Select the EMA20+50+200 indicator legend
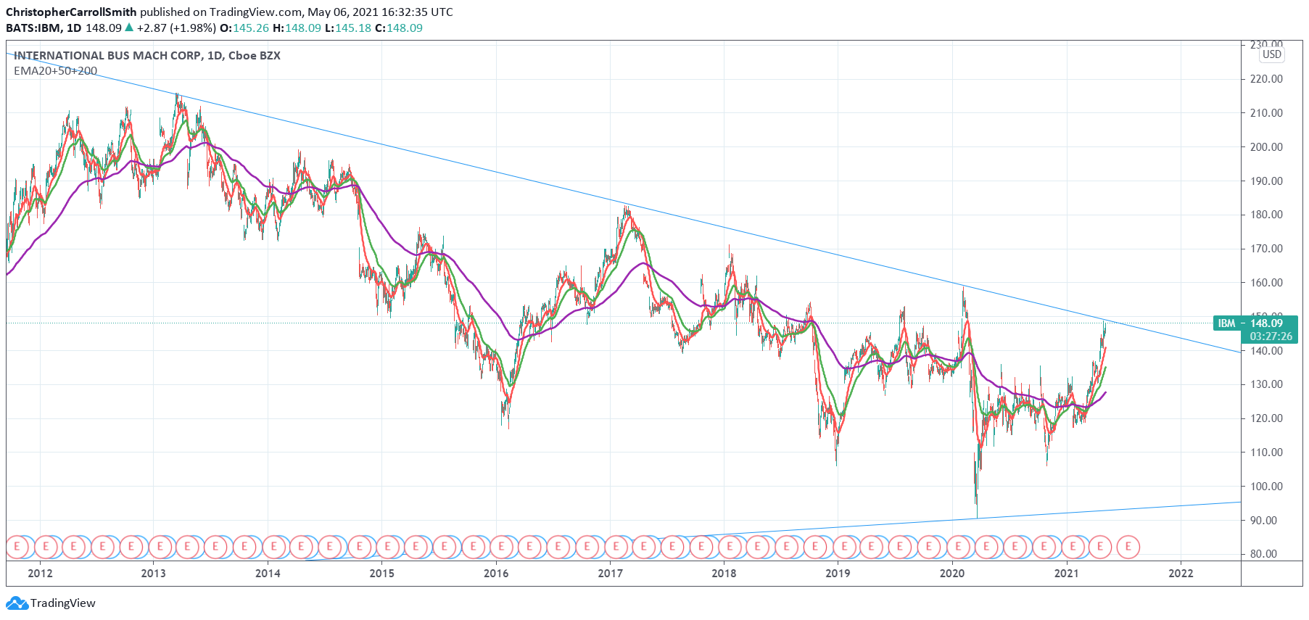Screen dimensions: 1309x620 tap(55, 71)
